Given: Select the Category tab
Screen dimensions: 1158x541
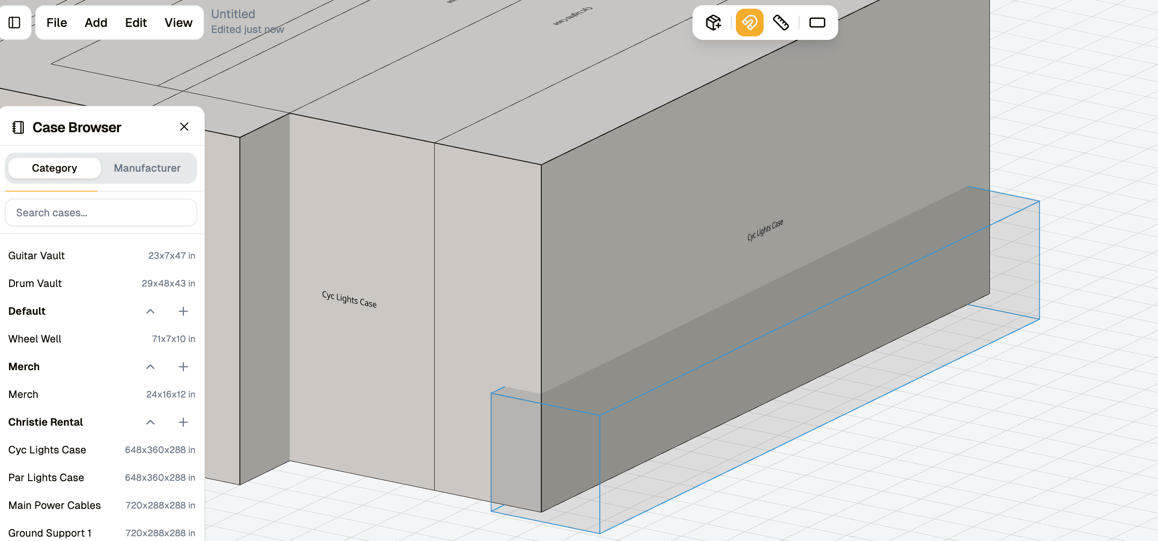Looking at the screenshot, I should (x=55, y=168).
